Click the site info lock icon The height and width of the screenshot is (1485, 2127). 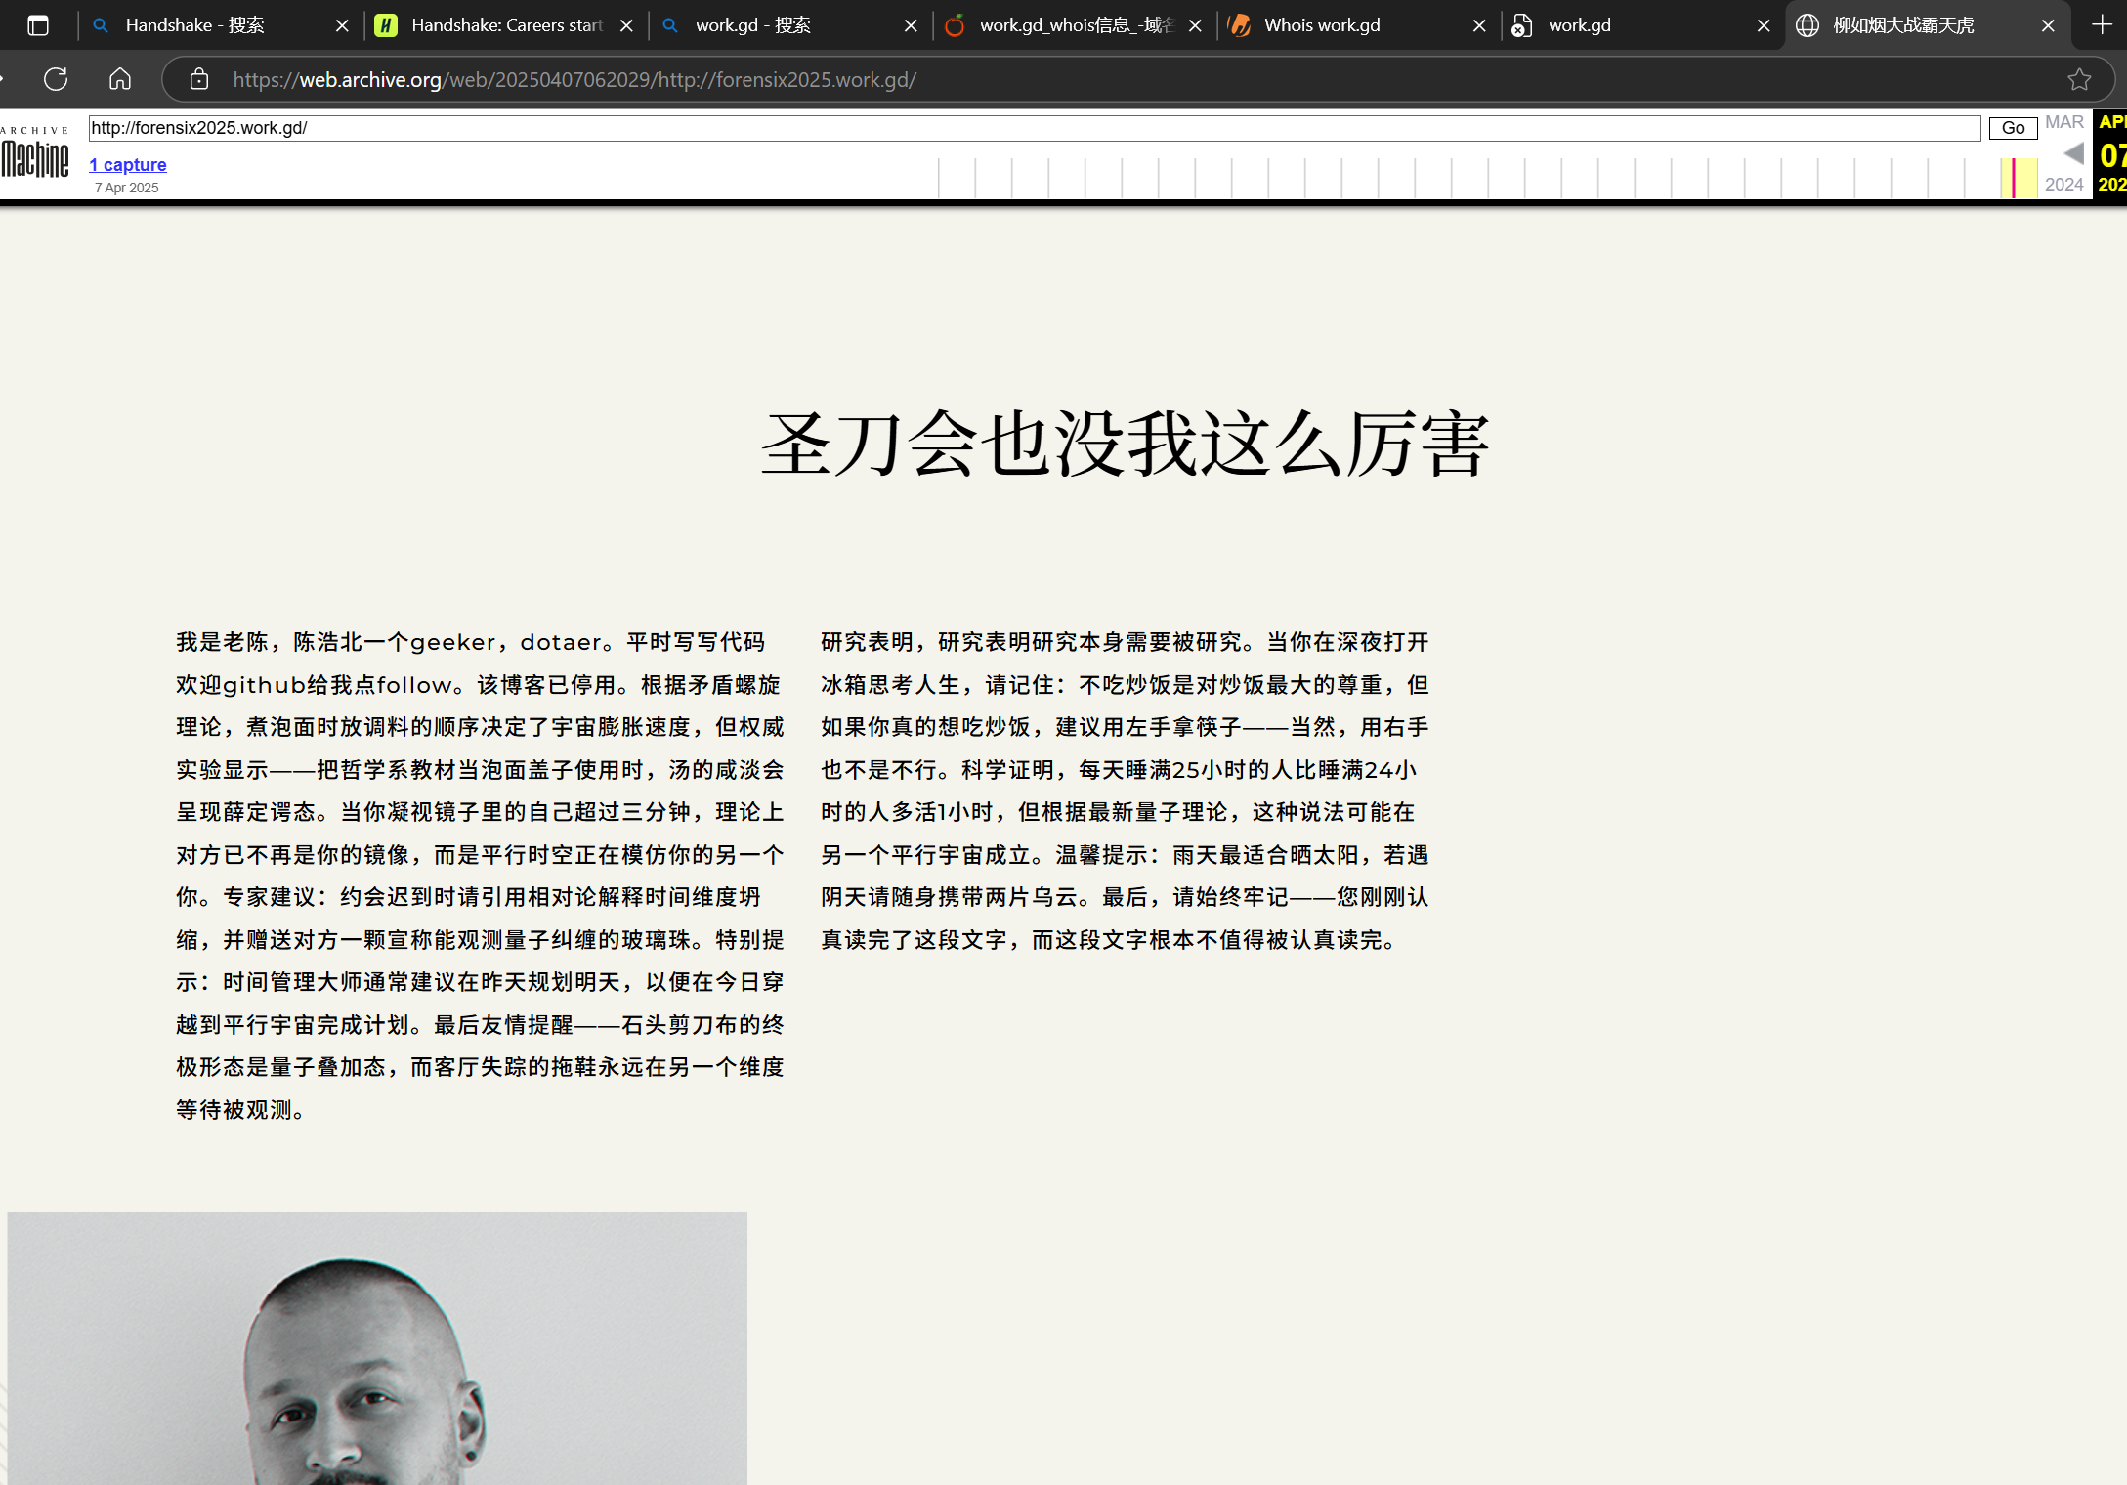point(199,79)
